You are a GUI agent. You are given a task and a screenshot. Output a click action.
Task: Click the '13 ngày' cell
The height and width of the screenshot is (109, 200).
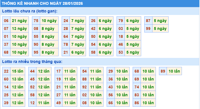coord(20,29)
